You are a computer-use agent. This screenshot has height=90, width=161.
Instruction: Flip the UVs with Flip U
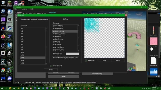click(x=104, y=60)
